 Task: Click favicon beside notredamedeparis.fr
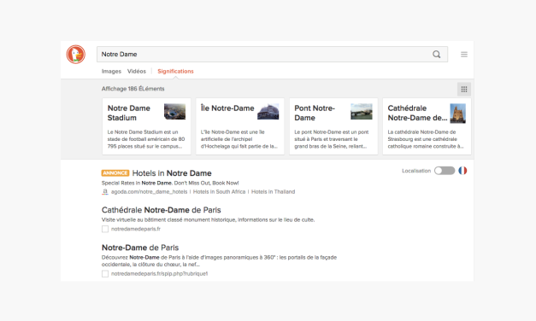coord(105,229)
